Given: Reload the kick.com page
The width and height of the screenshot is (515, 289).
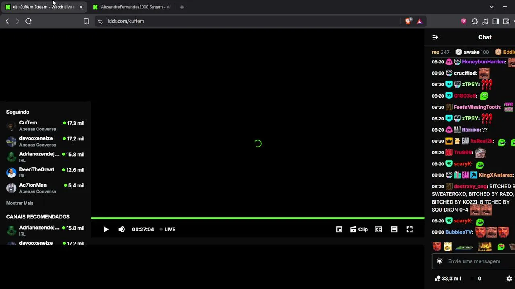Looking at the screenshot, I should 29,21.
